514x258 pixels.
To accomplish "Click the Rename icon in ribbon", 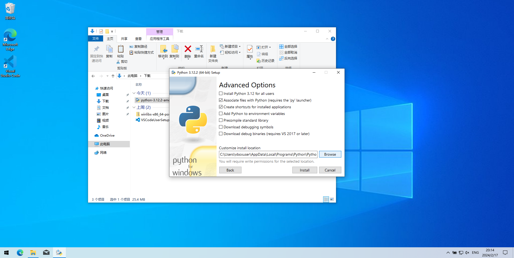I will 199,49.
